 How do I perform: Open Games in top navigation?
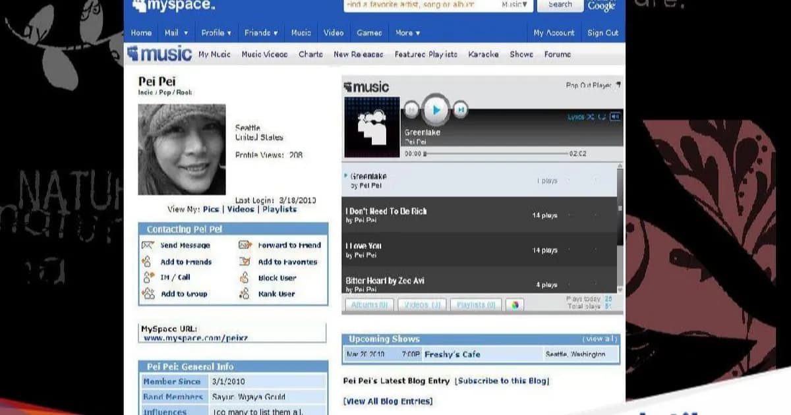click(x=369, y=32)
